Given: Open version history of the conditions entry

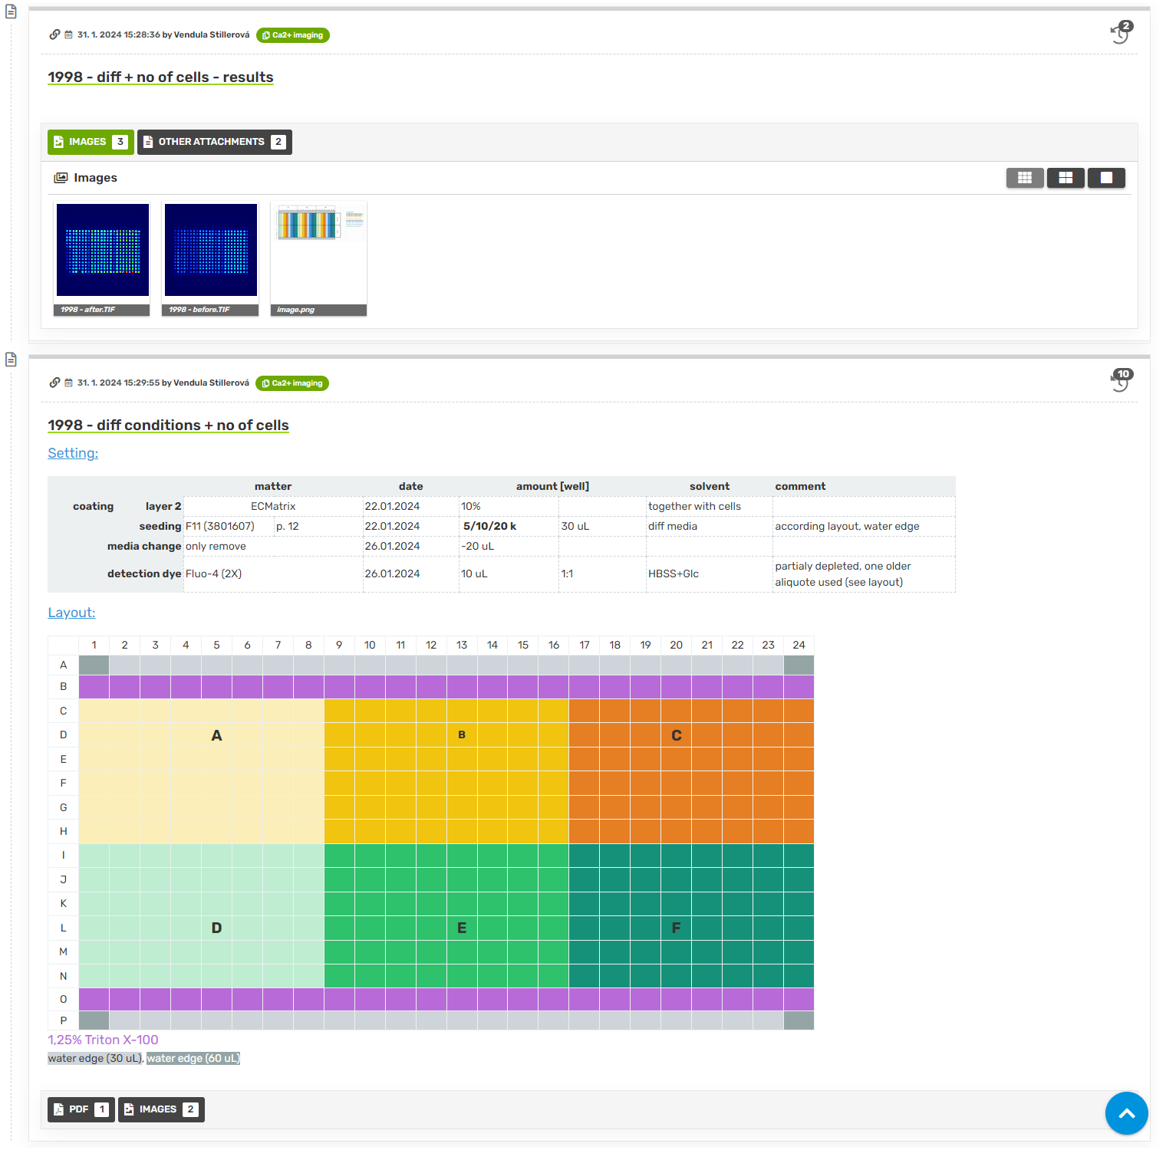Looking at the screenshot, I should [1121, 380].
